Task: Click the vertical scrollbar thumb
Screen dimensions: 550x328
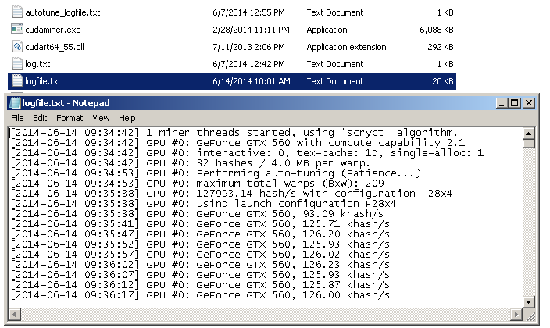Action: [528, 144]
